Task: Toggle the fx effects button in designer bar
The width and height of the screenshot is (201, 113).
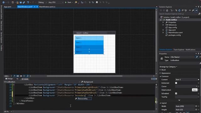Action: click(x=14, y=76)
